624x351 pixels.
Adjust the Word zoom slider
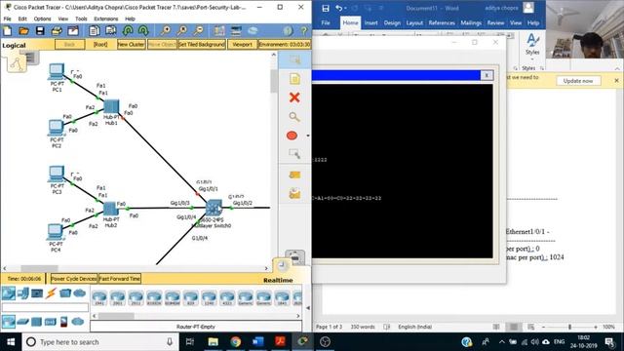point(569,327)
